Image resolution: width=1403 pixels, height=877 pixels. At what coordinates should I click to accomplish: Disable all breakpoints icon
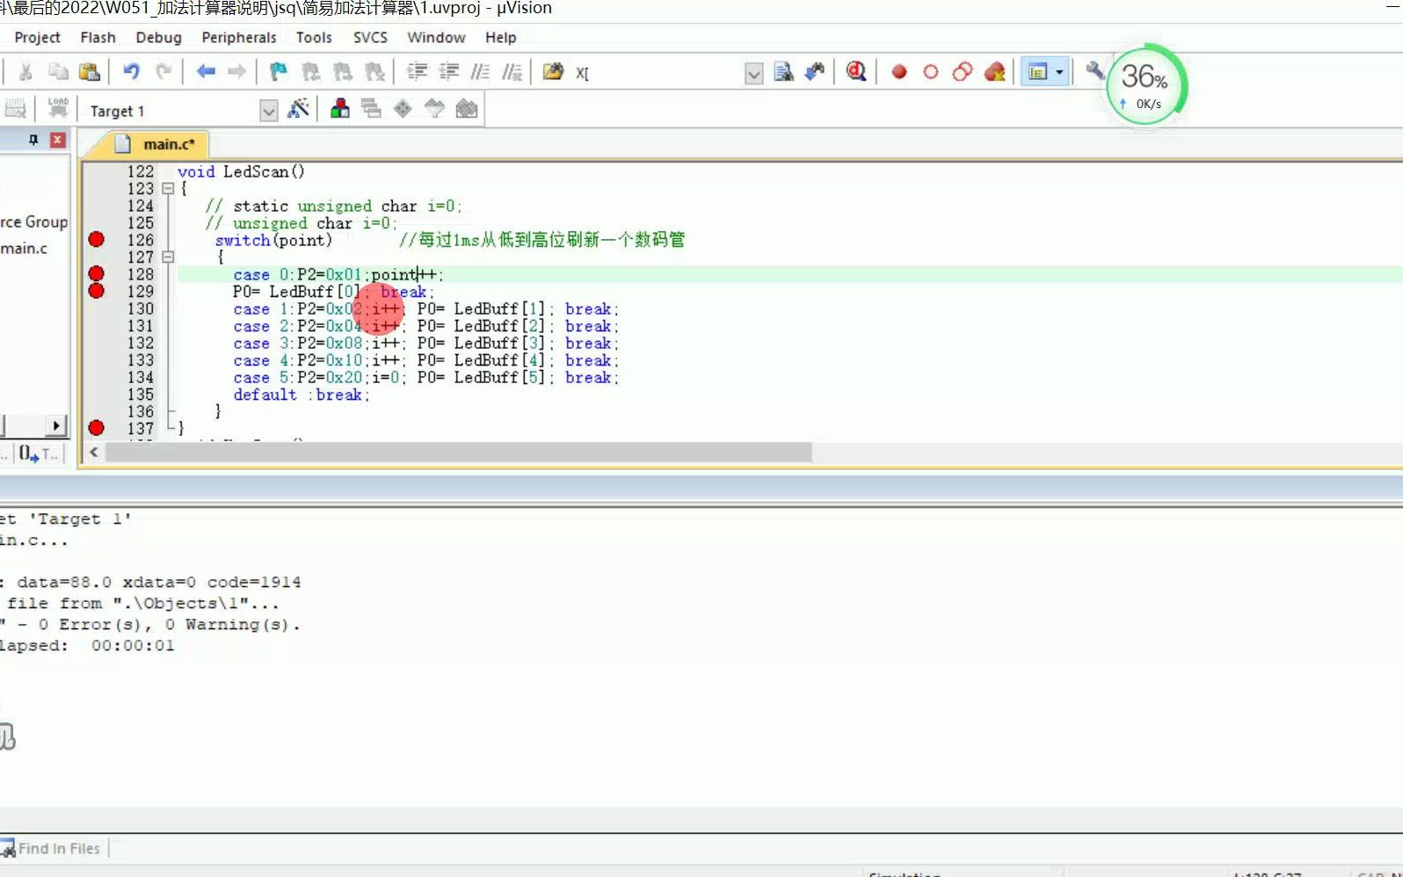(x=963, y=72)
